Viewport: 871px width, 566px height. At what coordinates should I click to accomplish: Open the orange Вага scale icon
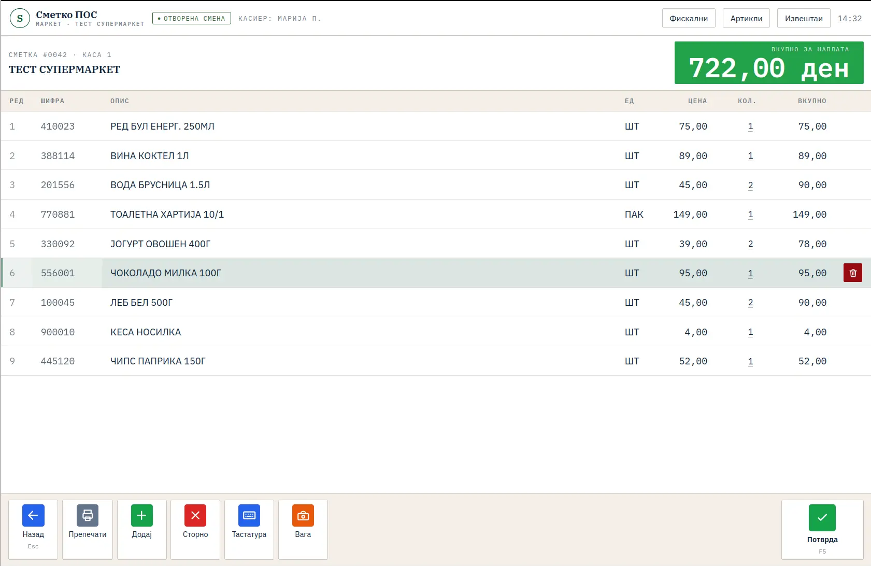[303, 515]
